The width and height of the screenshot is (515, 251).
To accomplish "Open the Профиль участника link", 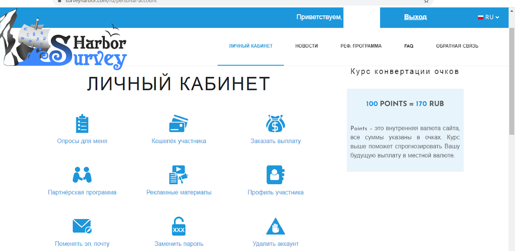I will (x=276, y=192).
